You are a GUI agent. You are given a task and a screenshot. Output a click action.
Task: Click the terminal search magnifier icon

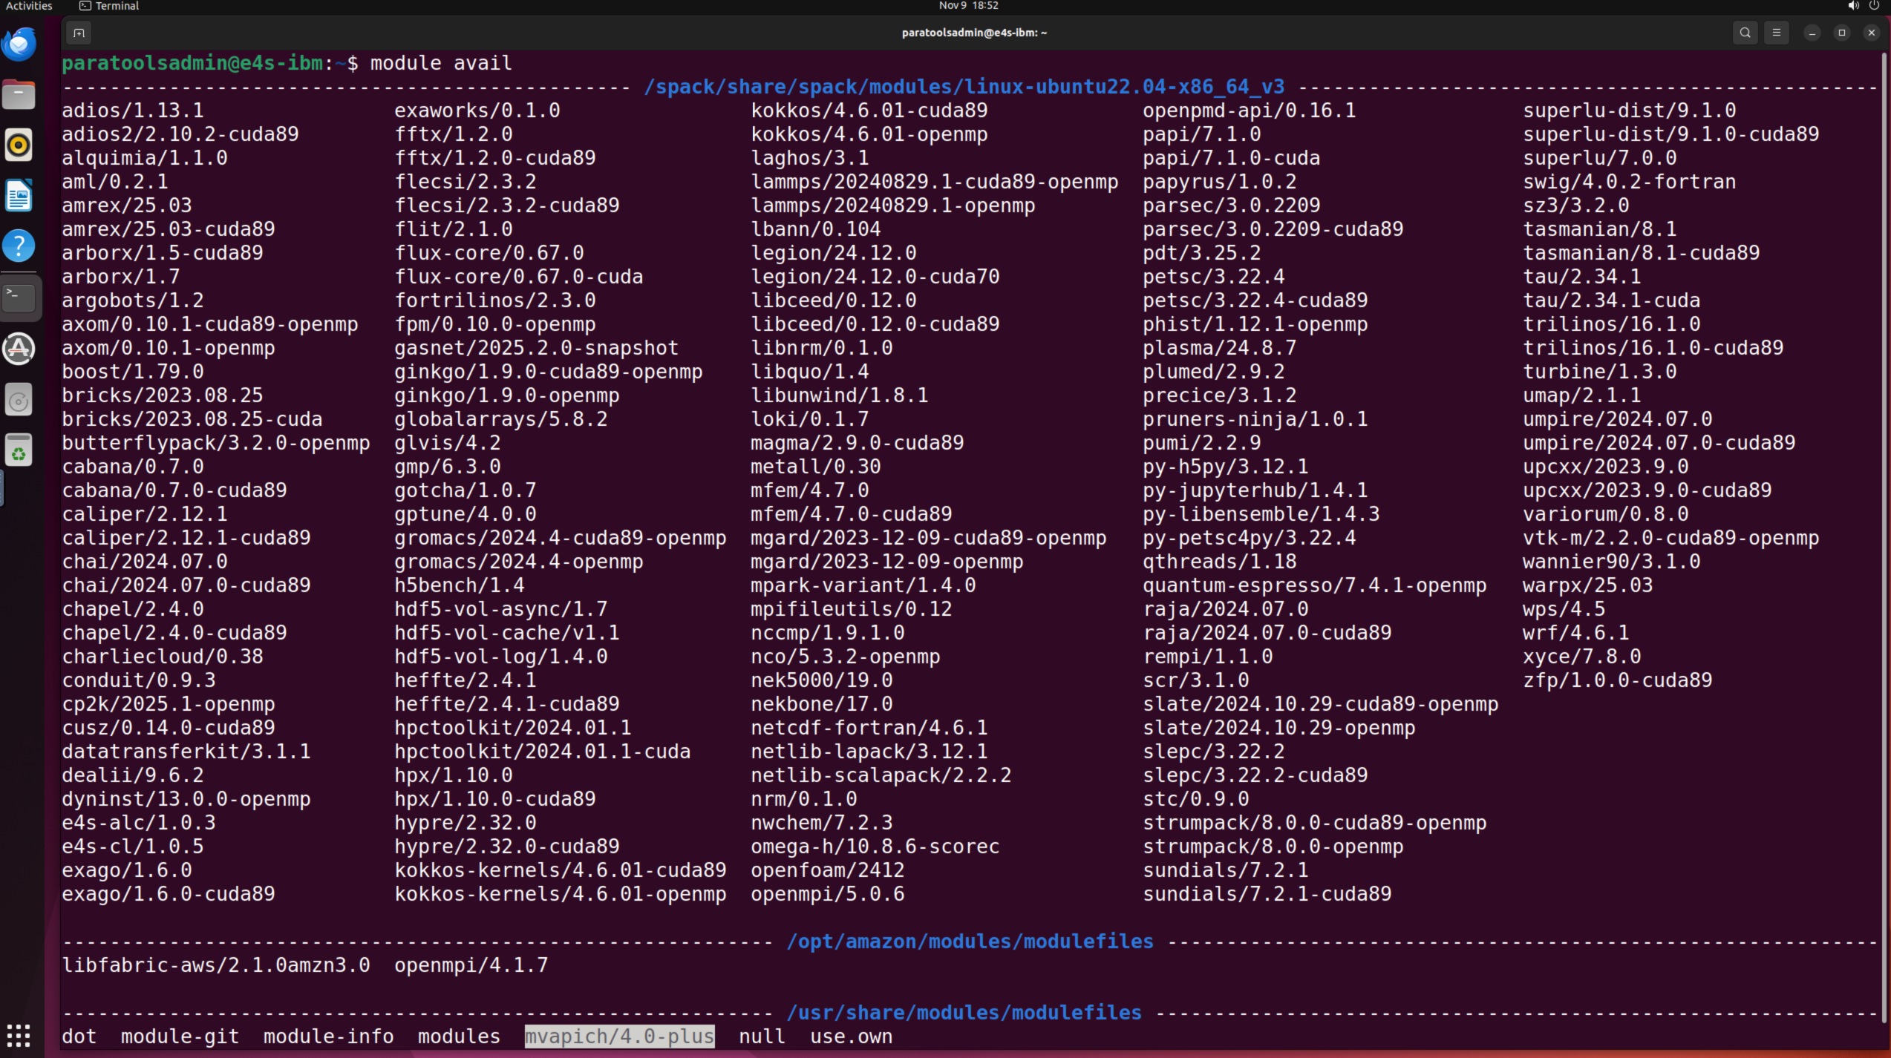pos(1745,33)
